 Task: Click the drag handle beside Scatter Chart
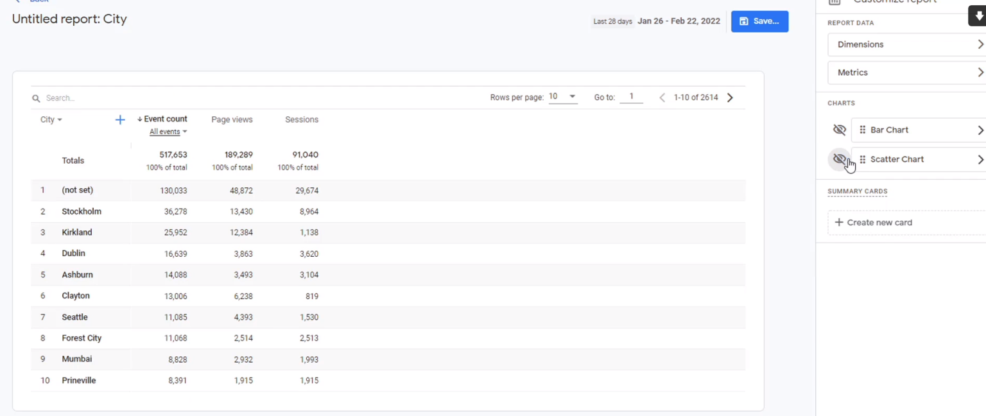point(862,159)
